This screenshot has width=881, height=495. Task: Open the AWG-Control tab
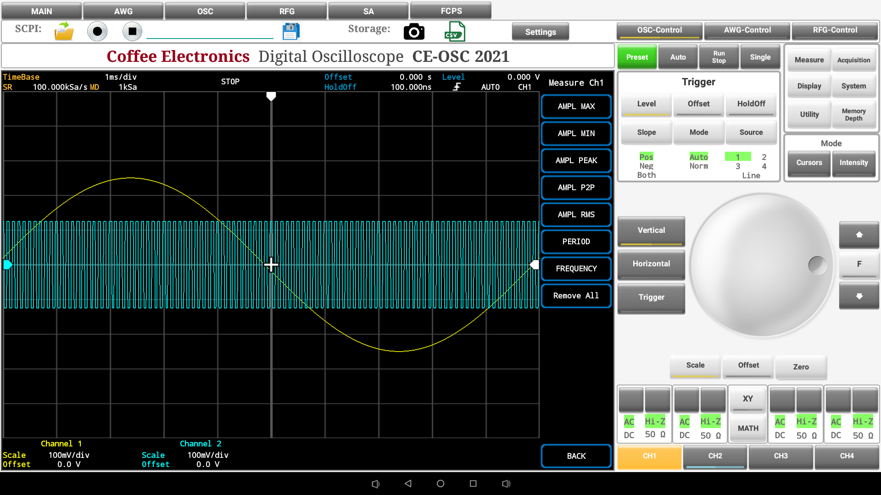pyautogui.click(x=747, y=30)
